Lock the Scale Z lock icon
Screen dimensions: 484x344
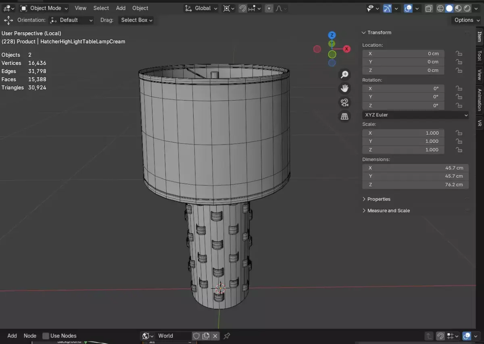tap(459, 150)
